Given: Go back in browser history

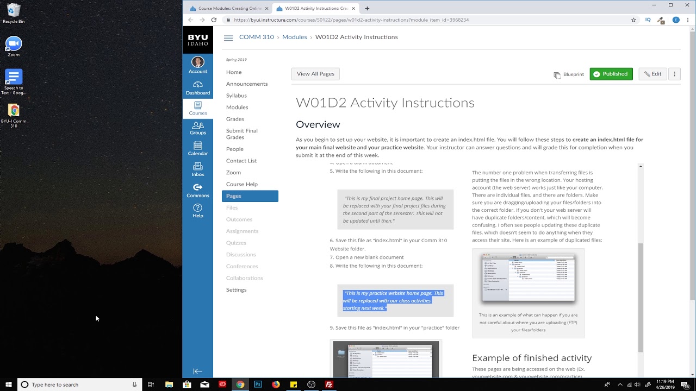Looking at the screenshot, I should [190, 20].
